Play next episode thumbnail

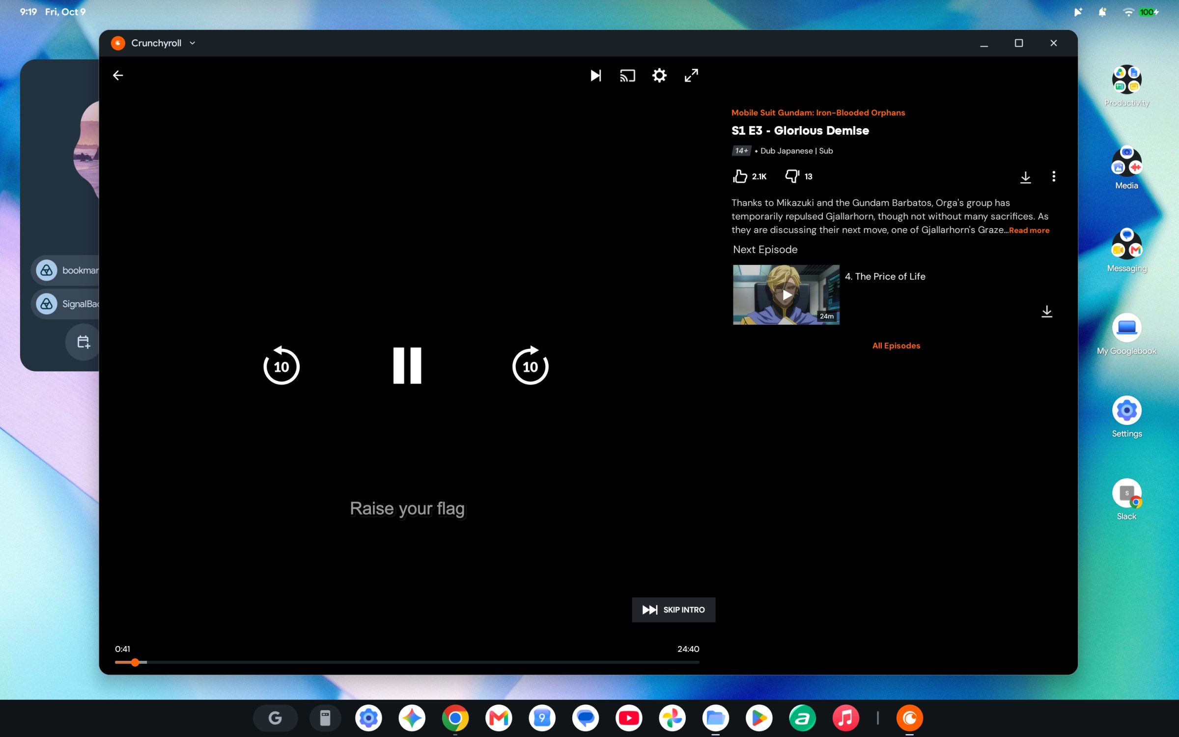[x=786, y=295]
